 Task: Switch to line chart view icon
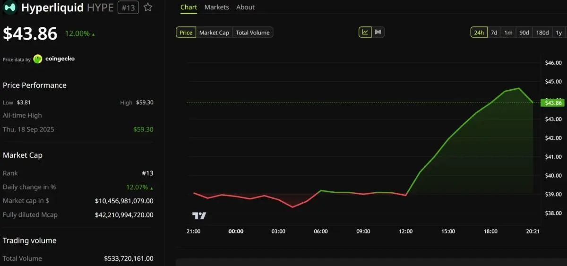(x=365, y=32)
